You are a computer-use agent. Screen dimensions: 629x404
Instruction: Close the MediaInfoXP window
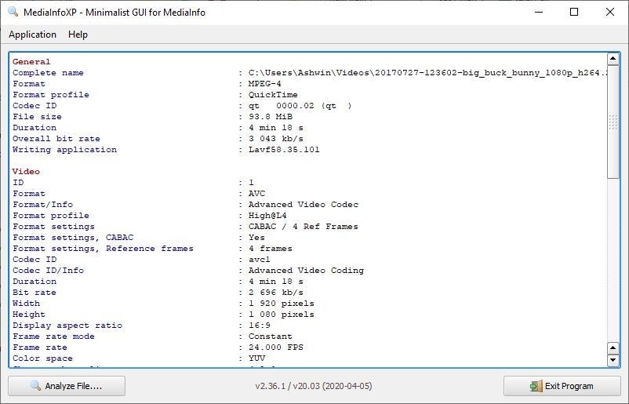(x=610, y=13)
